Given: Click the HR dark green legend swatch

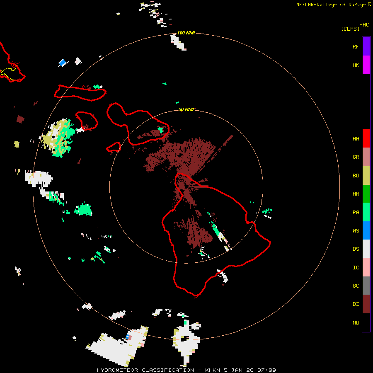Looking at the screenshot, I should click(366, 194).
